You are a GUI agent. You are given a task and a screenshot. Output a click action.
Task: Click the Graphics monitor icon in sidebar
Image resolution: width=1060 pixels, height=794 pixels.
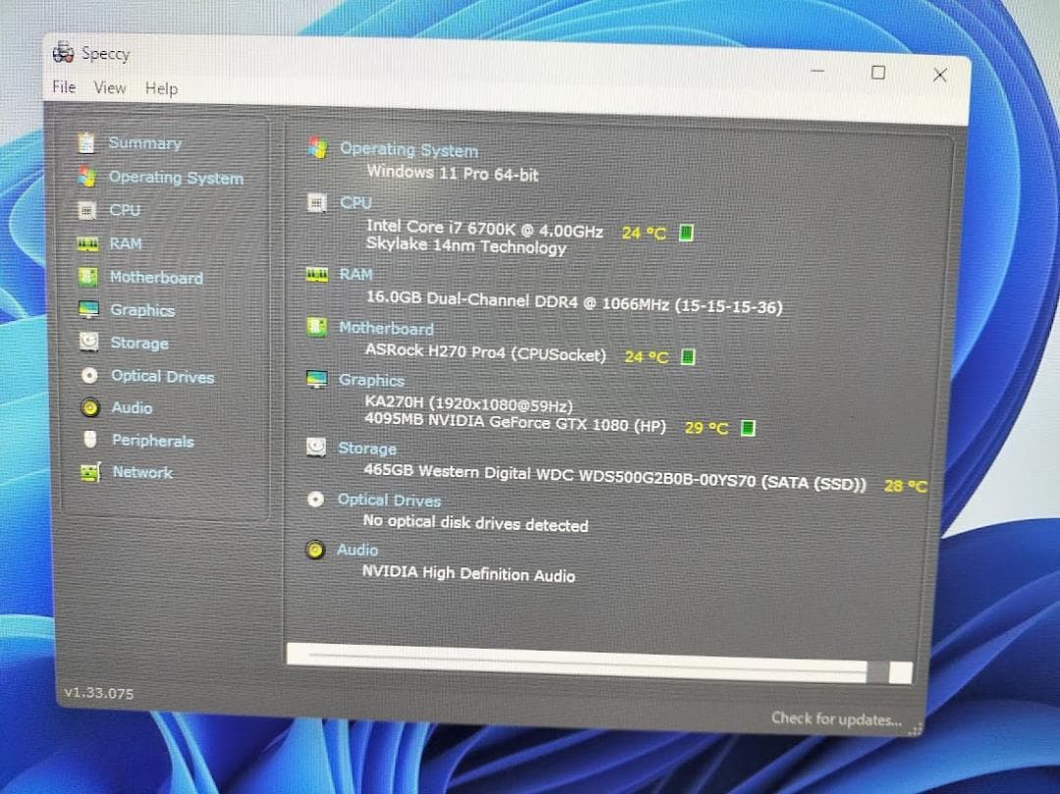(89, 310)
